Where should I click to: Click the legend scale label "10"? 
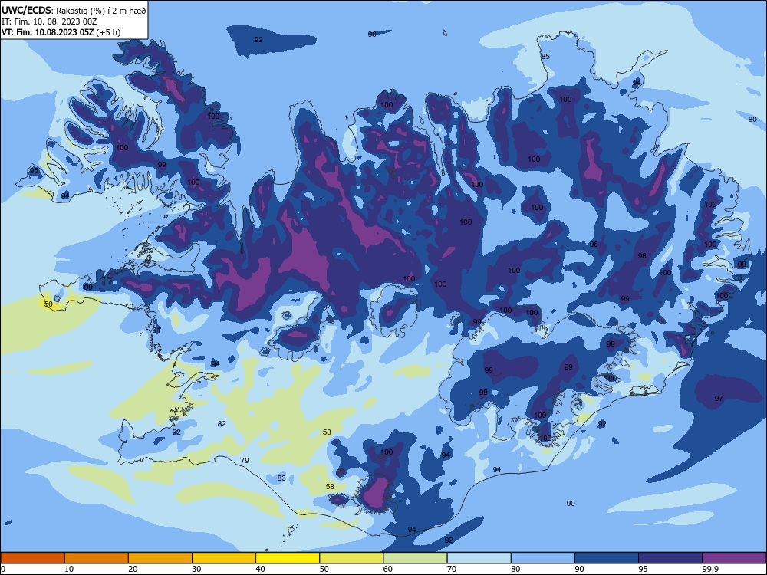[x=69, y=569]
